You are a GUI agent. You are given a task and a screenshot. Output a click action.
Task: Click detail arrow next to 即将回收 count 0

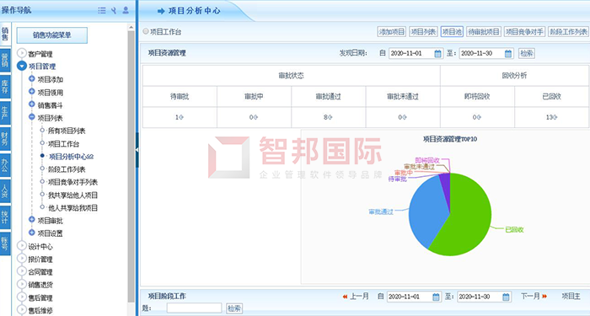pos(479,117)
